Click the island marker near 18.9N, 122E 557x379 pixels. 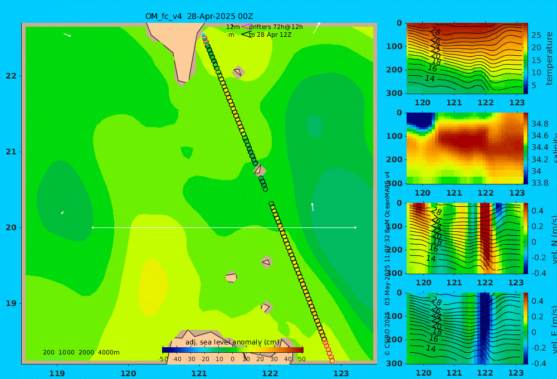point(266,308)
